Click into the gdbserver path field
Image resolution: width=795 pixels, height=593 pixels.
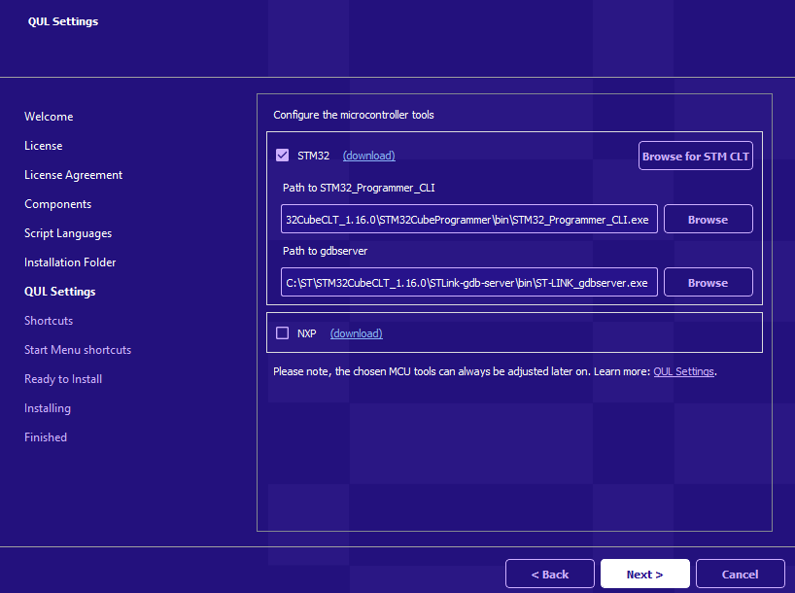[468, 283]
